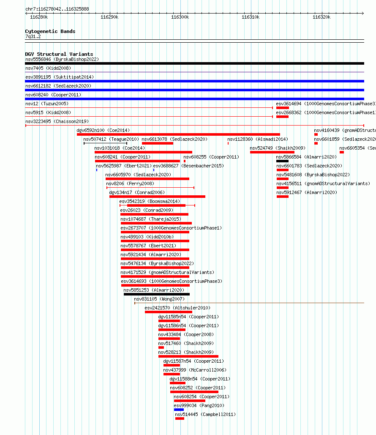Viewport: 376px width, 435px height.
Task: Select nsv12 (Tuzun2005) variant
Action: pos(47,104)
